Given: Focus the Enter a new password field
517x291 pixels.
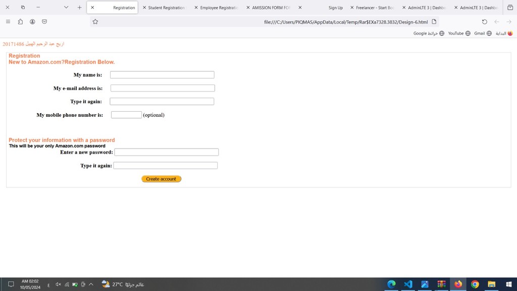Looking at the screenshot, I should (167, 152).
